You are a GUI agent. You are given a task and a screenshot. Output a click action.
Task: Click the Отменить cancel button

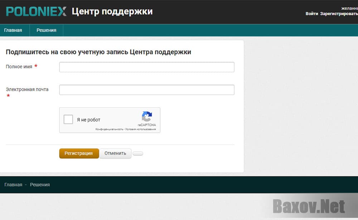115,153
